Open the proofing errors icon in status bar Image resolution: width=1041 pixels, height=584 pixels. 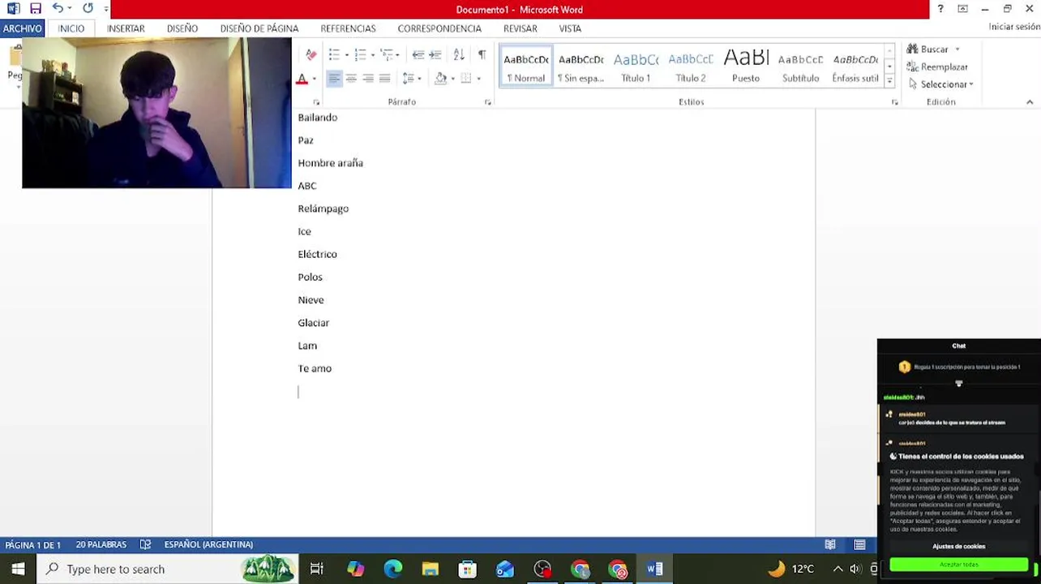(x=145, y=545)
